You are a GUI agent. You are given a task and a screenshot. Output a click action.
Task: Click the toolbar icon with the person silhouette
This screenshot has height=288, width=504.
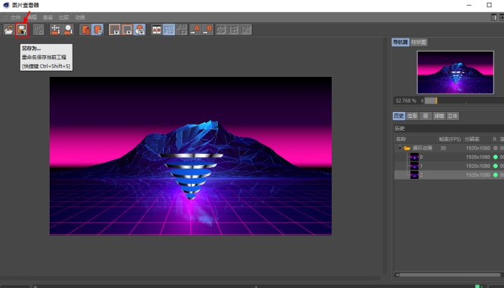[69, 29]
